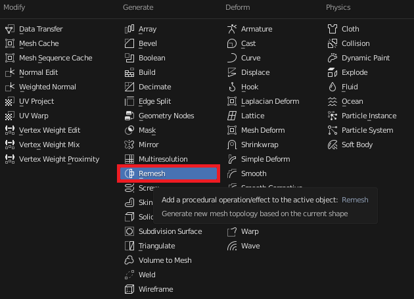This screenshot has height=299, width=414.
Task: Click the Subdivision Surface icon
Action: point(129,231)
